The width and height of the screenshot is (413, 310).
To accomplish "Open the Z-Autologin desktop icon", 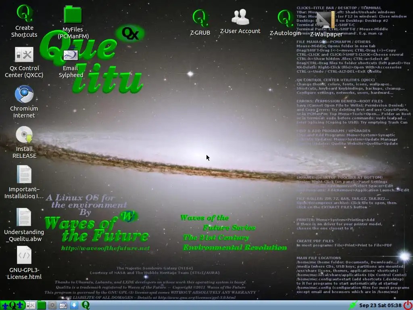I will pos(285,19).
